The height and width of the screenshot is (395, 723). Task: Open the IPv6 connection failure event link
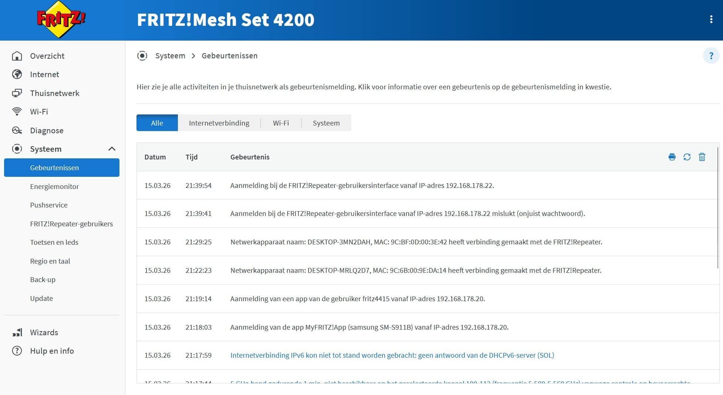392,355
